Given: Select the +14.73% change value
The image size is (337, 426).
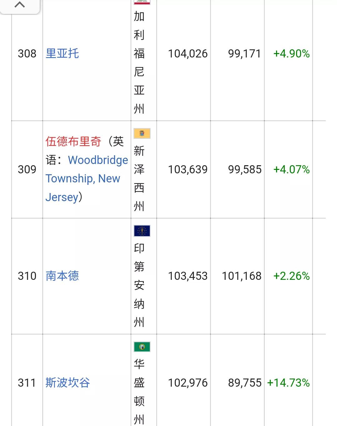Looking at the screenshot, I should [288, 383].
